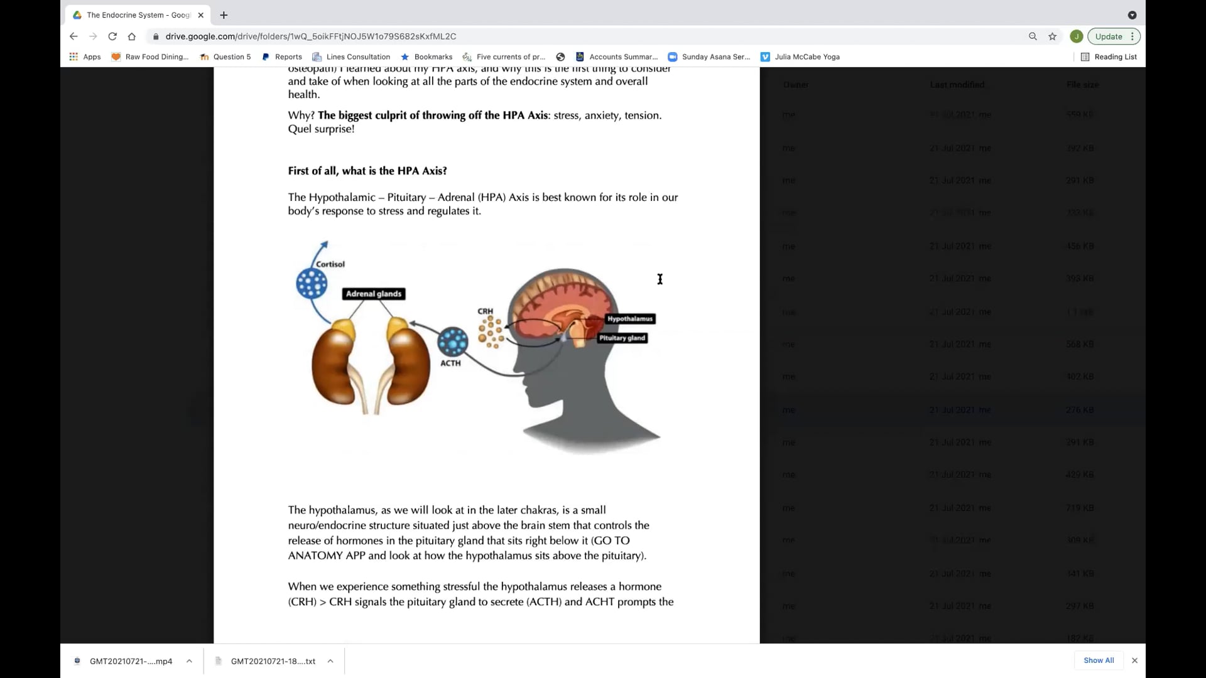The image size is (1206, 678).
Task: Expand options for the GMT20210721 mp4 download
Action: click(x=189, y=661)
